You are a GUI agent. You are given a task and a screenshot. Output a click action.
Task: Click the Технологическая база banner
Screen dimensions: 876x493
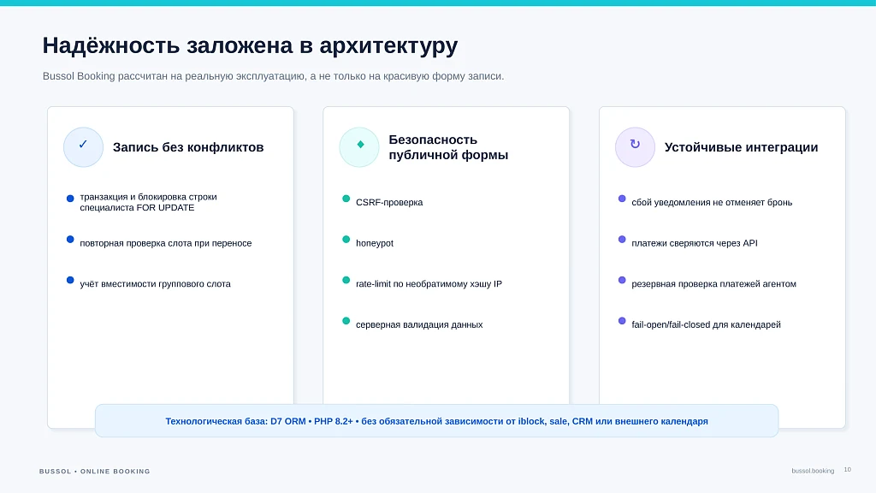tap(436, 421)
